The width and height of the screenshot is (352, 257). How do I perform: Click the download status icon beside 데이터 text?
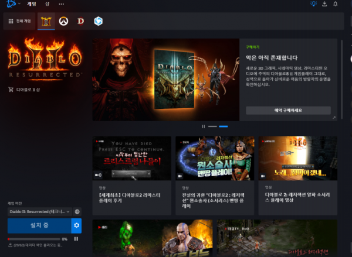coord(10,245)
